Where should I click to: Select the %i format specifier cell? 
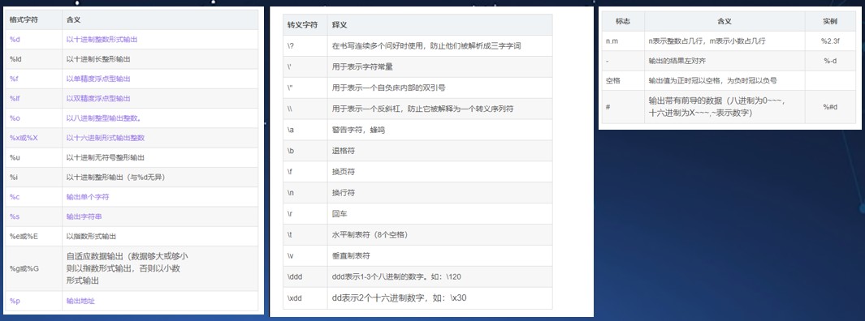tap(33, 178)
